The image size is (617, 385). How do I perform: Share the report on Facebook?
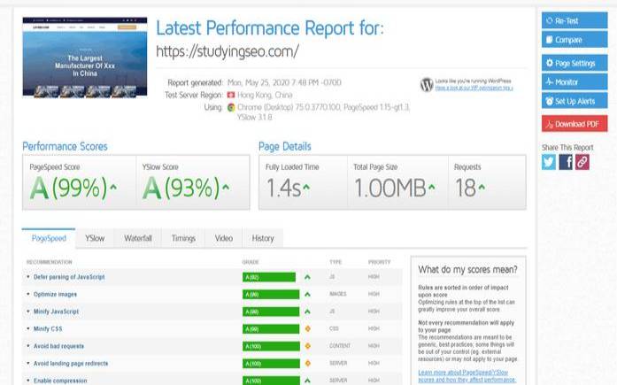[566, 161]
